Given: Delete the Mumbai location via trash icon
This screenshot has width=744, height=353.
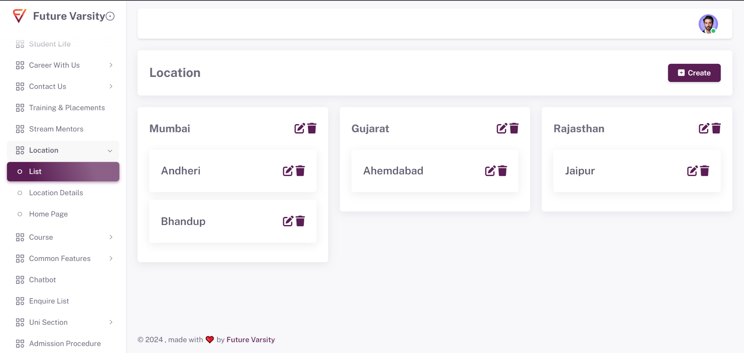Looking at the screenshot, I should pyautogui.click(x=312, y=128).
